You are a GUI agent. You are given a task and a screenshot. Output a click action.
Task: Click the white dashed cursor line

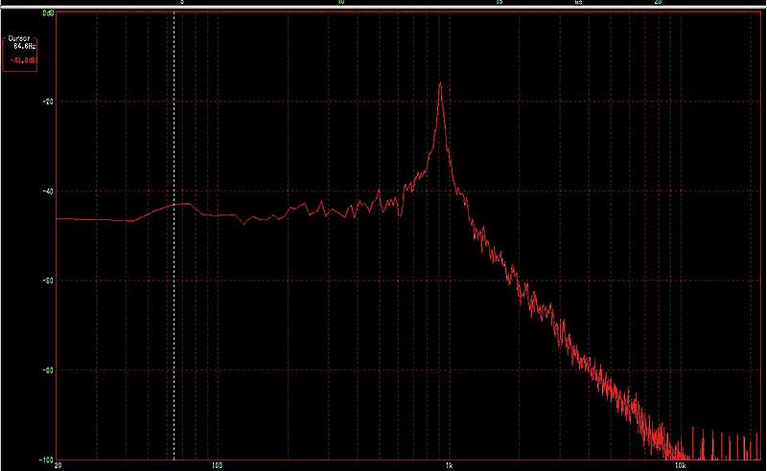[174, 287]
